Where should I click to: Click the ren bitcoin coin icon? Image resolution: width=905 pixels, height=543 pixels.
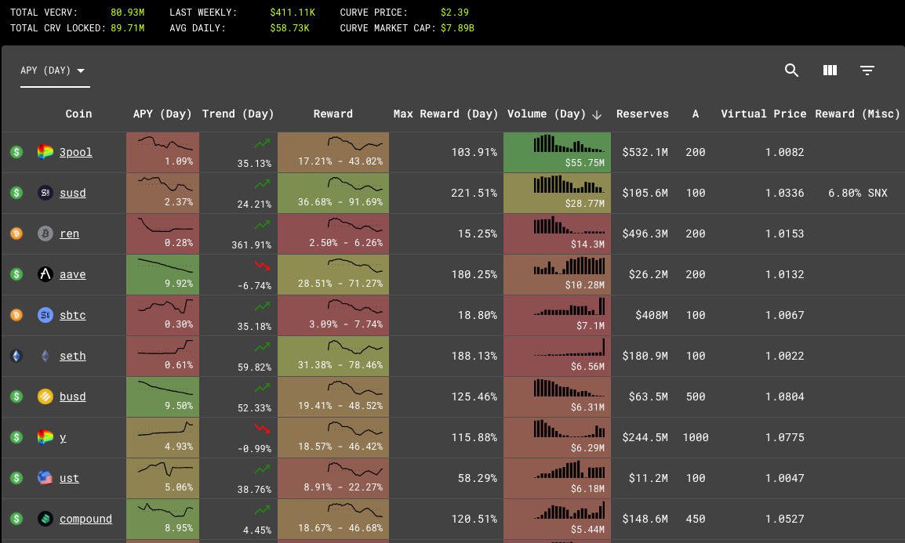coord(45,233)
